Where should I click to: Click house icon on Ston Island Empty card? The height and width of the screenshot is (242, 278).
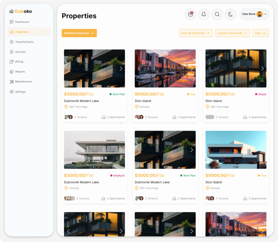point(245,117)
